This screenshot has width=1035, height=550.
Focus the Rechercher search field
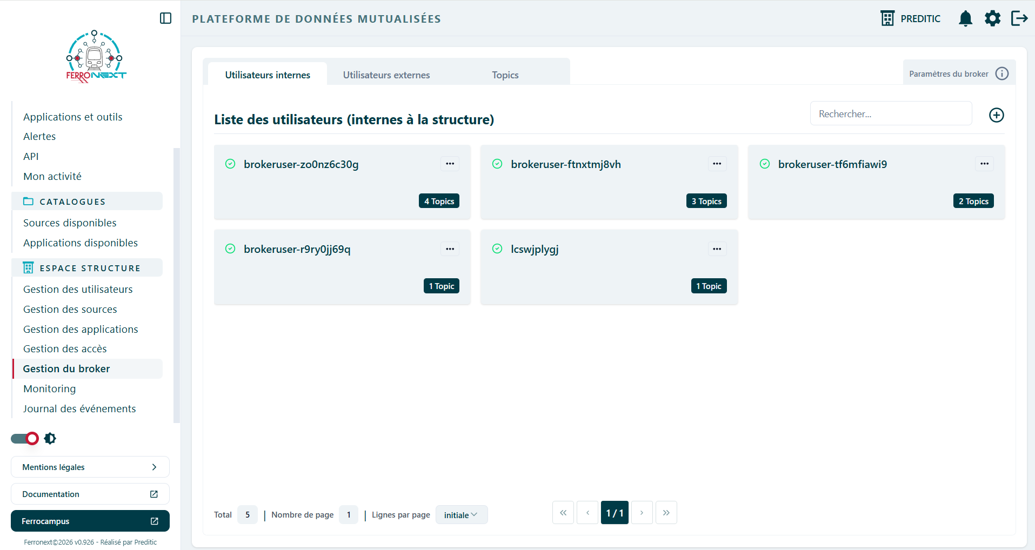tap(891, 113)
